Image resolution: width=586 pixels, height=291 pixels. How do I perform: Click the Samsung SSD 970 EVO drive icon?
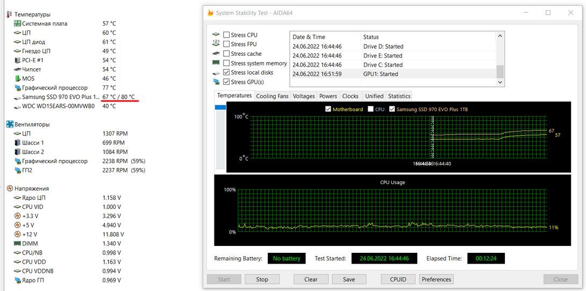17,97
